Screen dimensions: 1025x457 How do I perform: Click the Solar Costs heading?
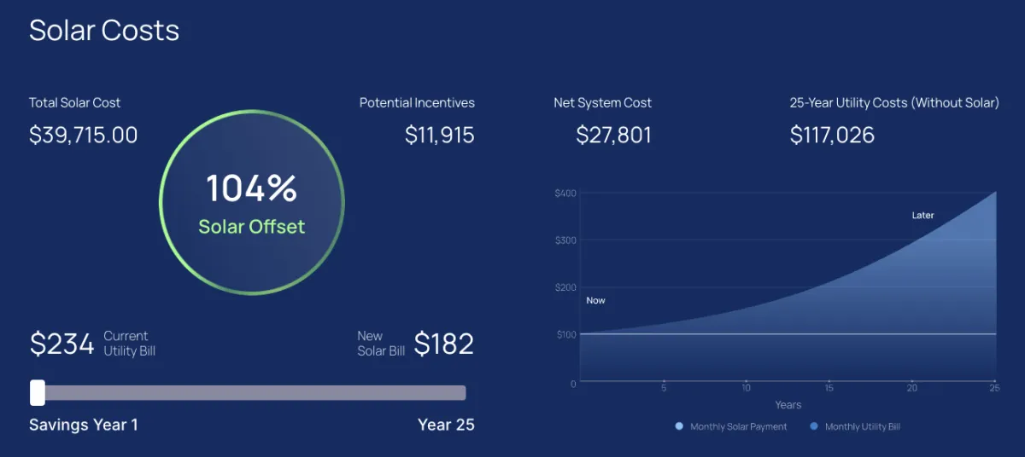104,31
